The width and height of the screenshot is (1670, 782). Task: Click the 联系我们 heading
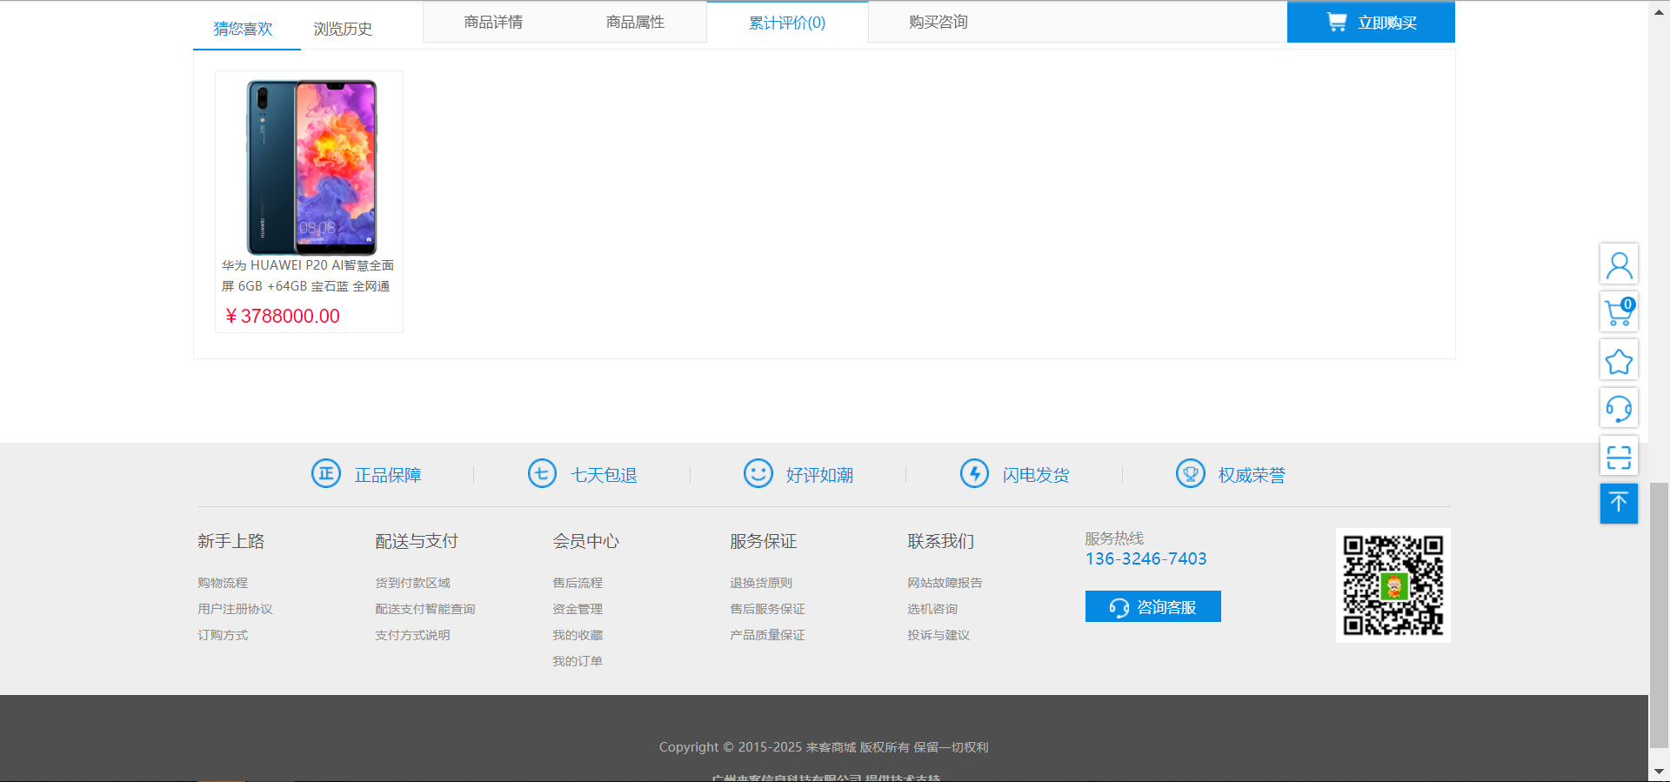941,541
